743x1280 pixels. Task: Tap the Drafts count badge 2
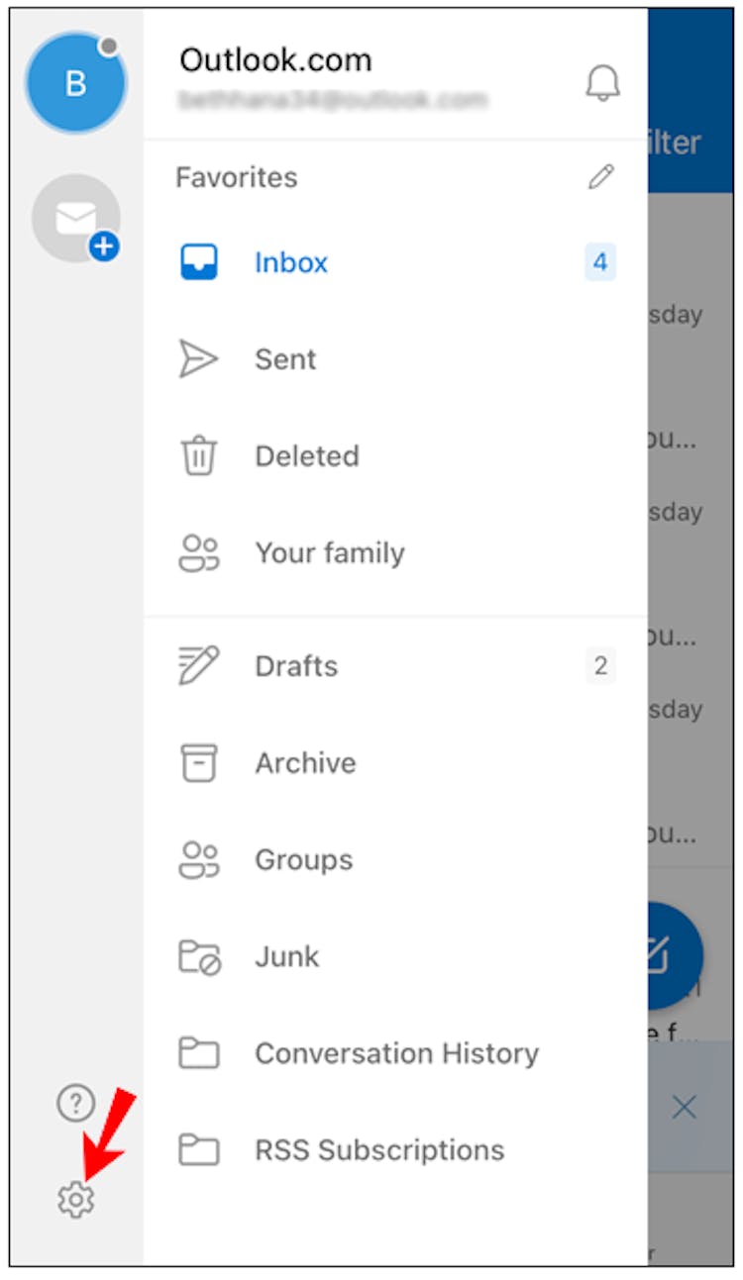click(x=599, y=665)
